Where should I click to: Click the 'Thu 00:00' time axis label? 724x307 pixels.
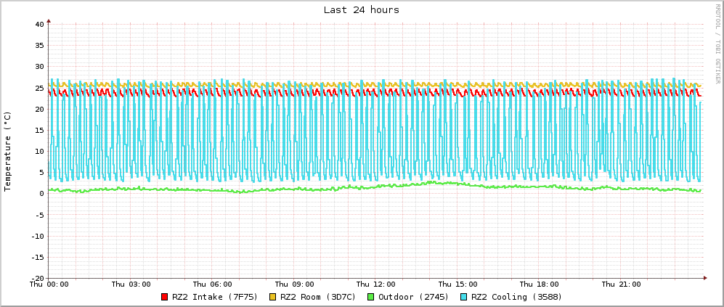49,284
